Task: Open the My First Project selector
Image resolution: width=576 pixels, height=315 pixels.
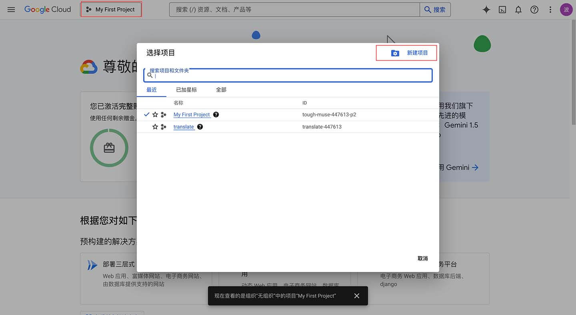Action: point(111,10)
